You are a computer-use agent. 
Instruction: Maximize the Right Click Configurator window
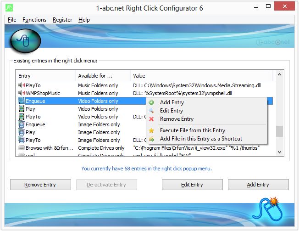268,6
